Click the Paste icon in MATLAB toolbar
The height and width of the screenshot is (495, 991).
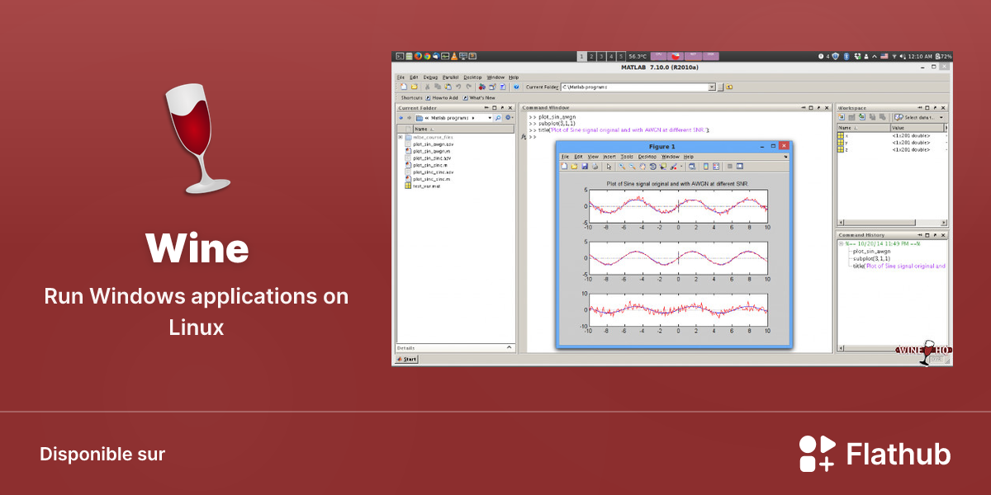coord(448,87)
